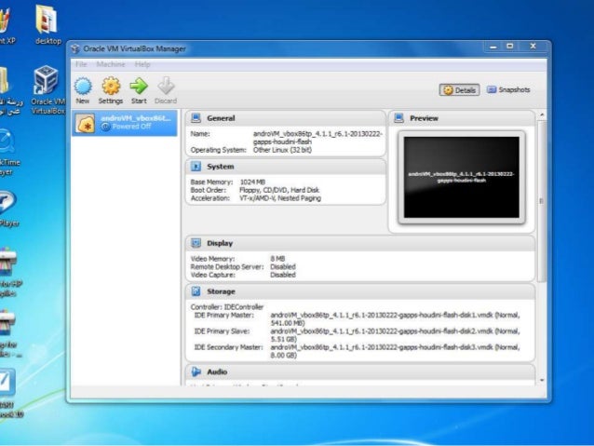Switch to Details view
This screenshot has height=446, width=594.
point(460,90)
